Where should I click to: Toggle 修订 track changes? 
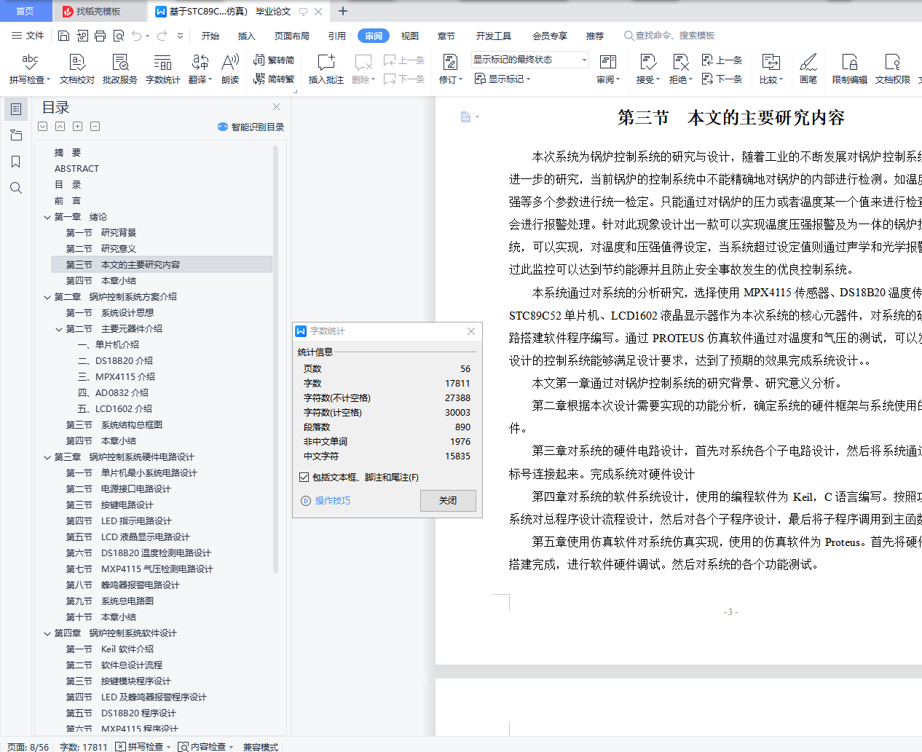451,69
